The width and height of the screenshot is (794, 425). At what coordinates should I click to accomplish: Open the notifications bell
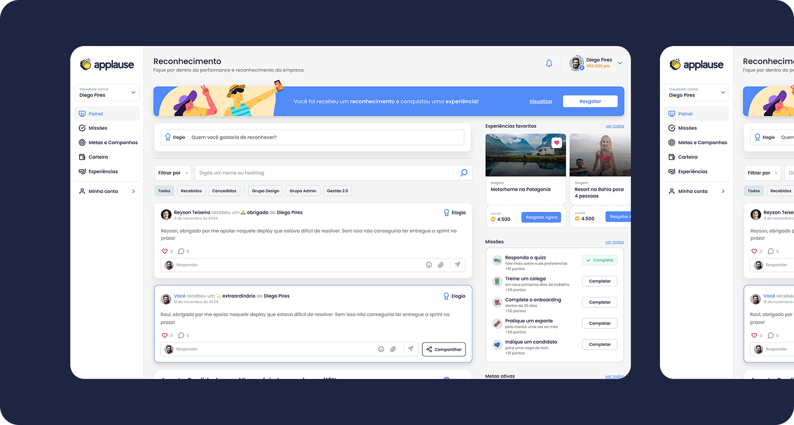click(549, 63)
